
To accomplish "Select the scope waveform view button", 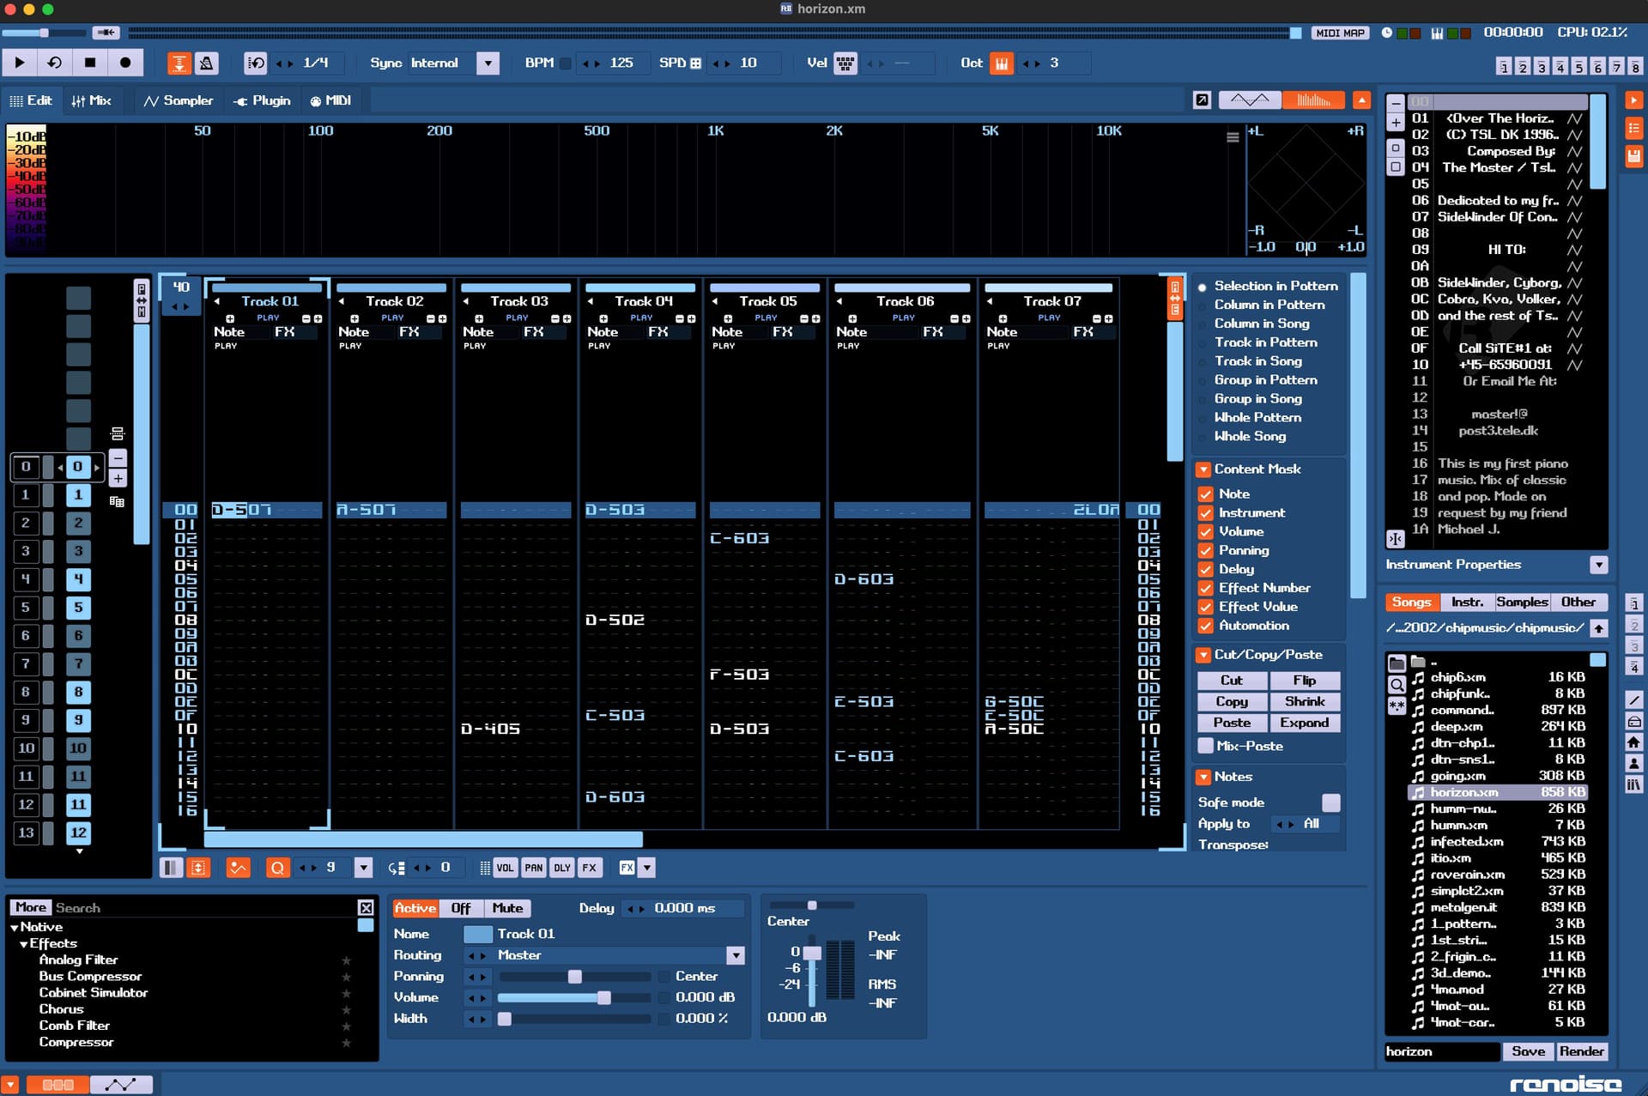I will tap(1250, 100).
